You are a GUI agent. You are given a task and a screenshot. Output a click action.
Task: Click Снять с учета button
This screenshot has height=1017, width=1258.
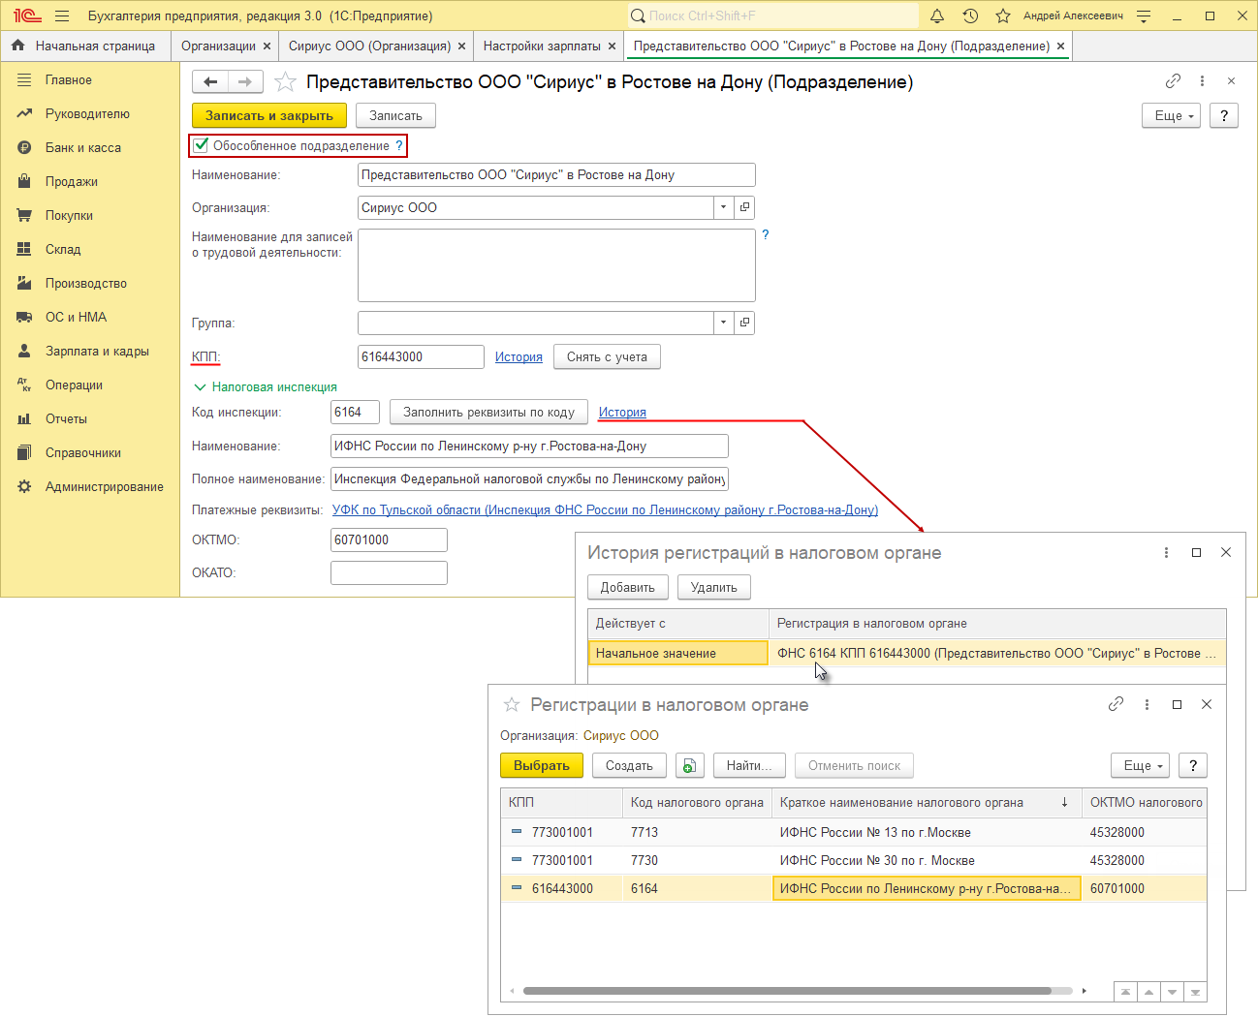tap(607, 356)
